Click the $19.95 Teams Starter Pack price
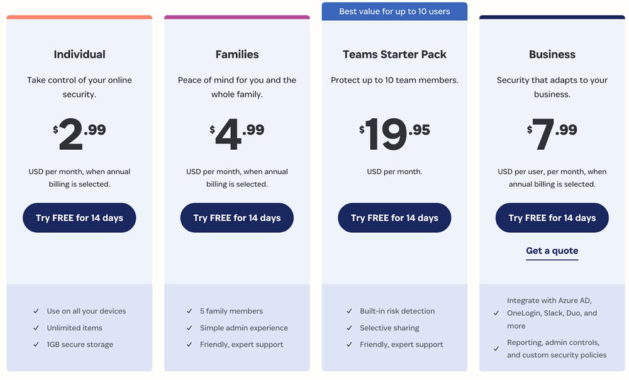 click(394, 133)
